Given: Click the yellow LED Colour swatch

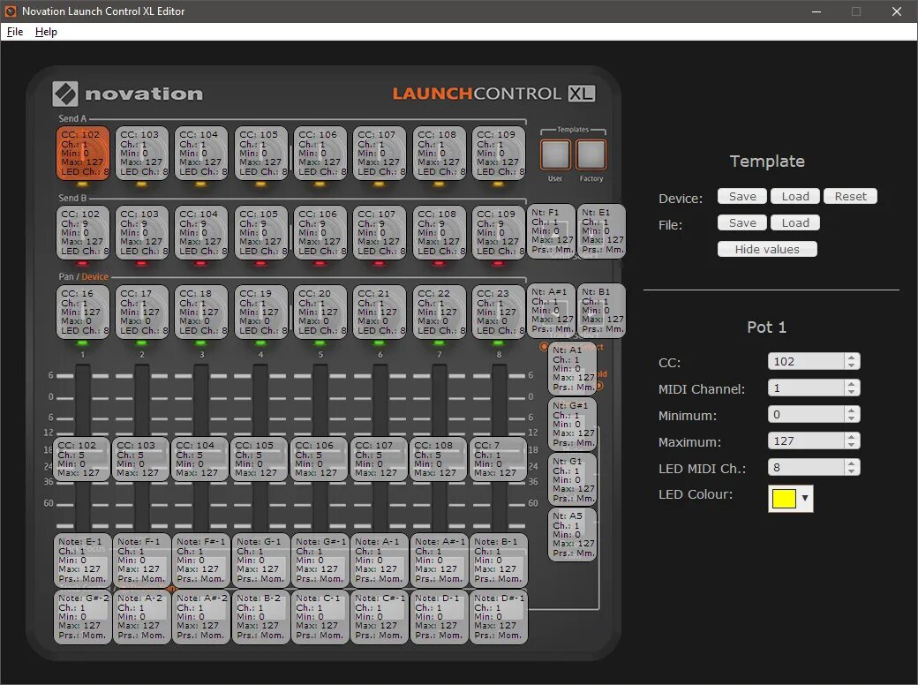Looking at the screenshot, I should coord(784,498).
